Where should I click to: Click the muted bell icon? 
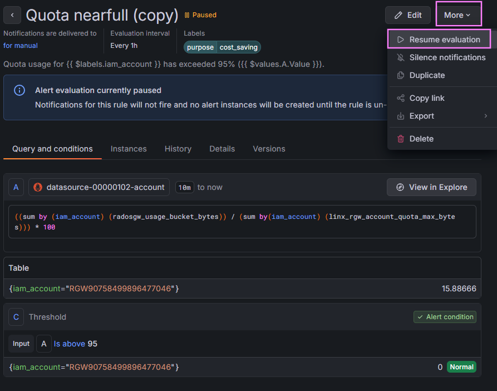pyautogui.click(x=401, y=57)
